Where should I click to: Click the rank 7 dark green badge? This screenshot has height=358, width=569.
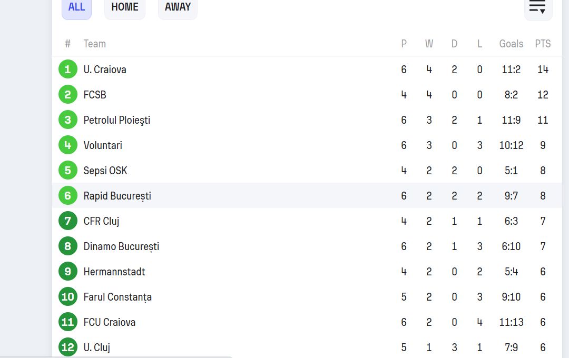point(67,221)
